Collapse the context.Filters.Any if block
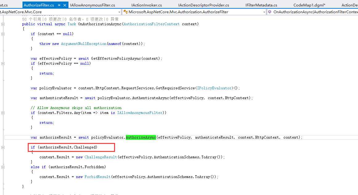This screenshot has width=358, height=195. click(3, 113)
